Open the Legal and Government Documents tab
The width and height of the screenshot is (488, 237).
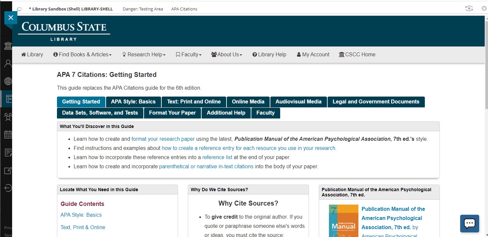(x=376, y=102)
